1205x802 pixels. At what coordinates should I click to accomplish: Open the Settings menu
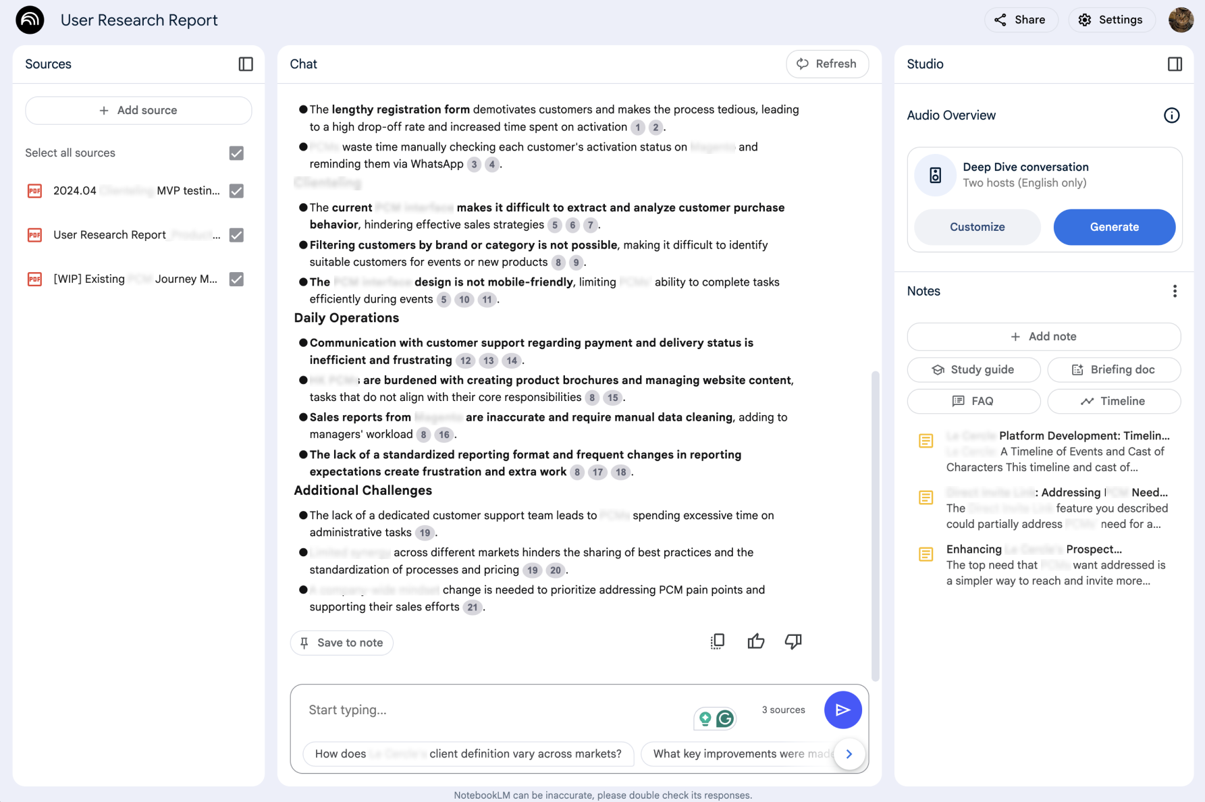1110,20
